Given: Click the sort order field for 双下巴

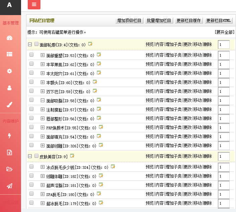Looking at the screenshot, I should point(224,91).
